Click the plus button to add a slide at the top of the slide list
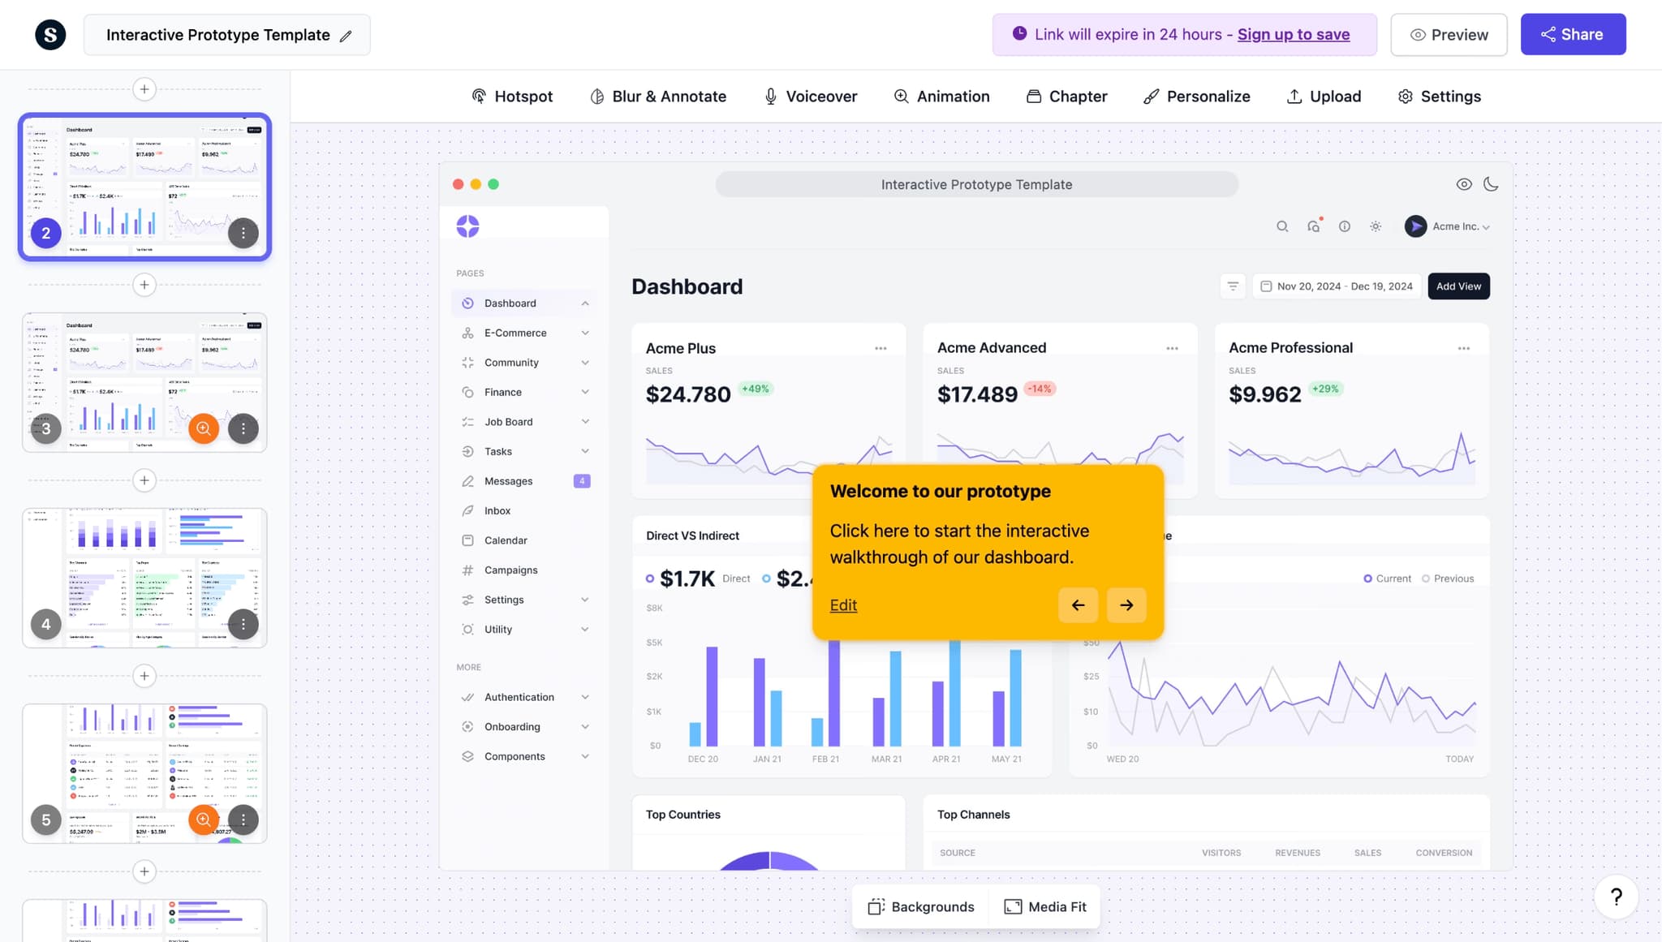Image resolution: width=1662 pixels, height=942 pixels. (144, 89)
